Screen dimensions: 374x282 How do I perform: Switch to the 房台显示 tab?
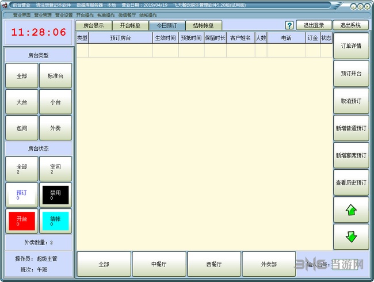94,25
